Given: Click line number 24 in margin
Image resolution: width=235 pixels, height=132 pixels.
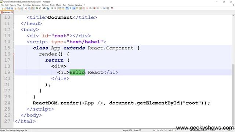Looking at the screenshot, I should [7, 103].
